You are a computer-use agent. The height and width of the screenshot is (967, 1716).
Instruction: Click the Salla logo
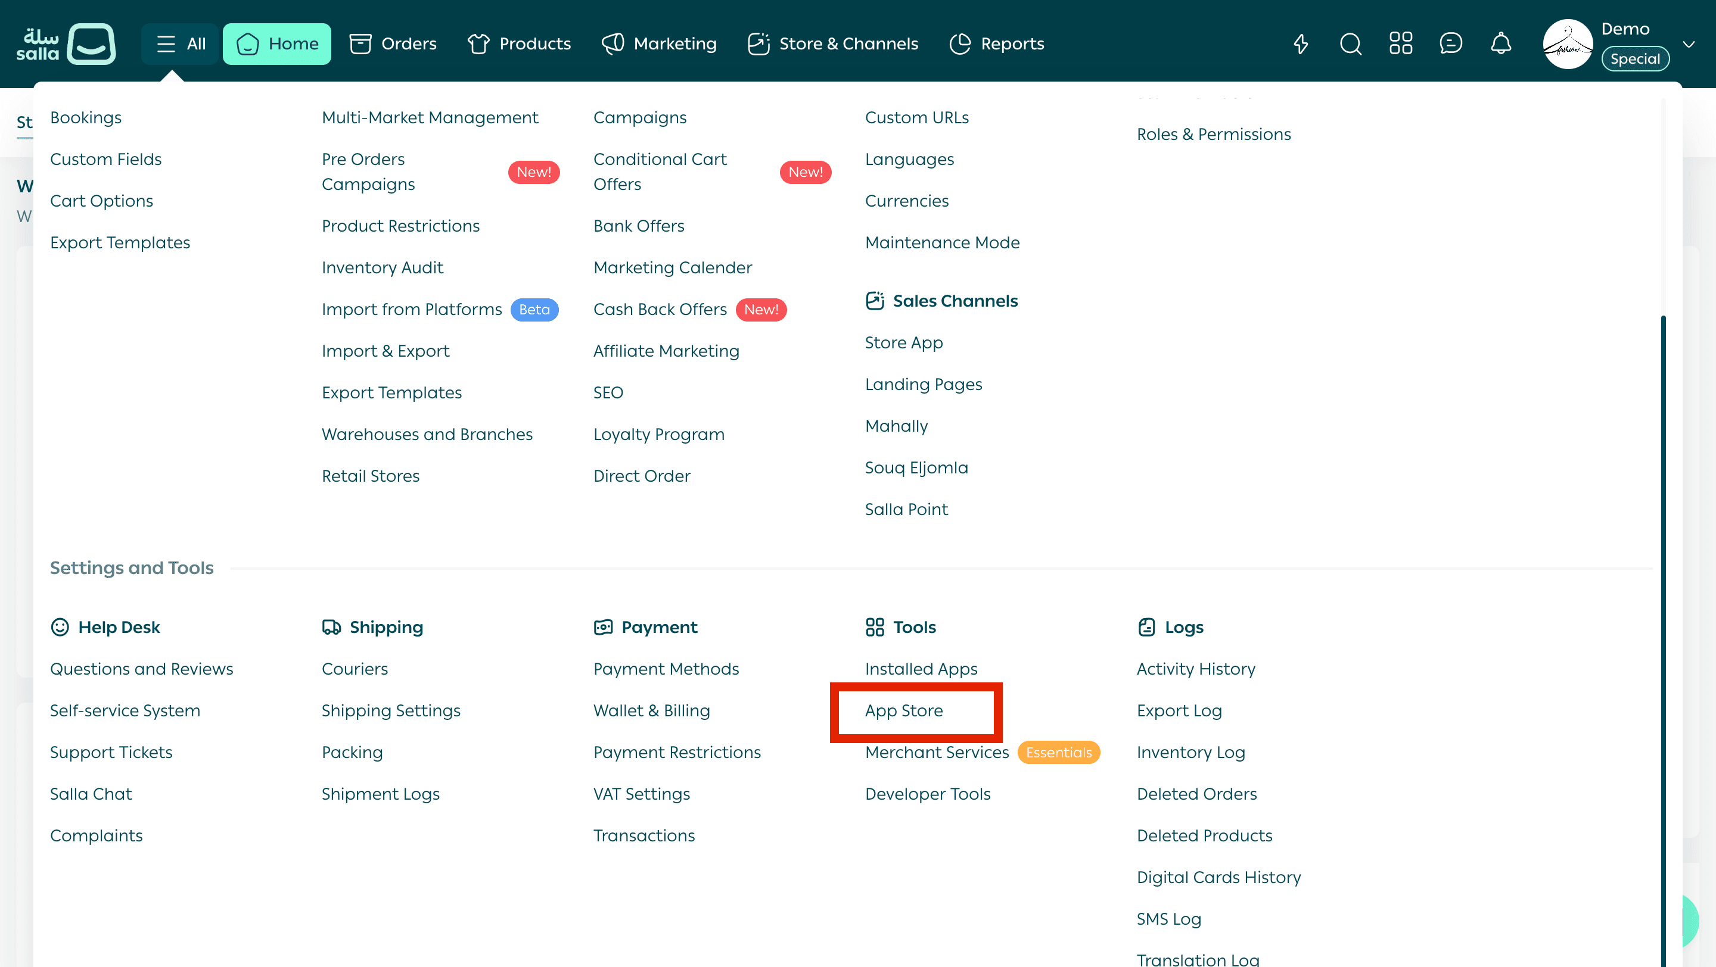[66, 44]
